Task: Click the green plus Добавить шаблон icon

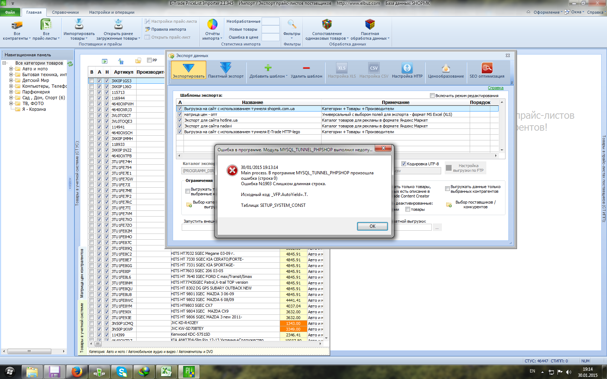Action: coord(268,68)
